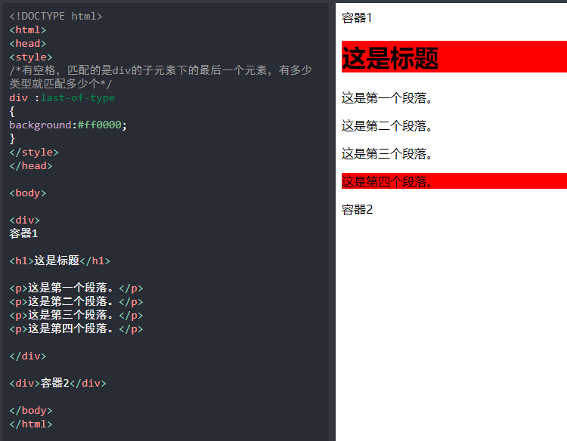Click the closing </head> tag
The image size is (567, 441).
pos(31,166)
